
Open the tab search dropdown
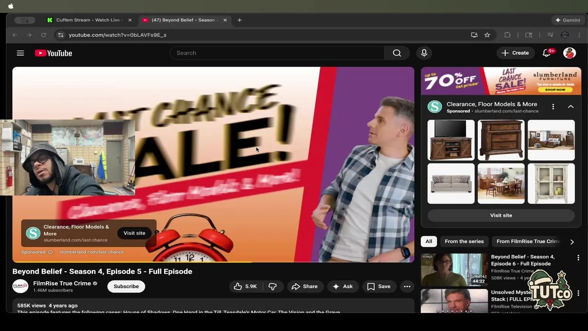25,20
